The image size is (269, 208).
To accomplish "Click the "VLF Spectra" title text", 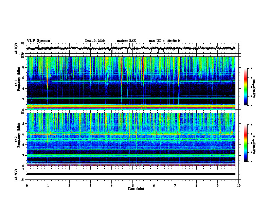I will 38,41.
